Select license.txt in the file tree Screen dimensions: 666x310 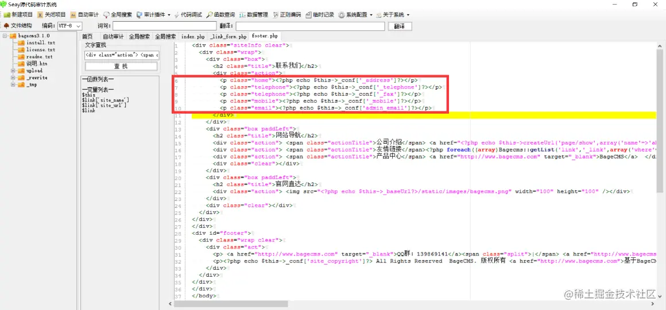click(41, 50)
